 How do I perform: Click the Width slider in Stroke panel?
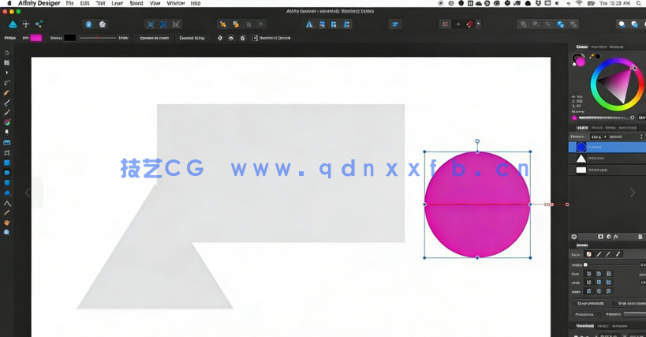(611, 265)
